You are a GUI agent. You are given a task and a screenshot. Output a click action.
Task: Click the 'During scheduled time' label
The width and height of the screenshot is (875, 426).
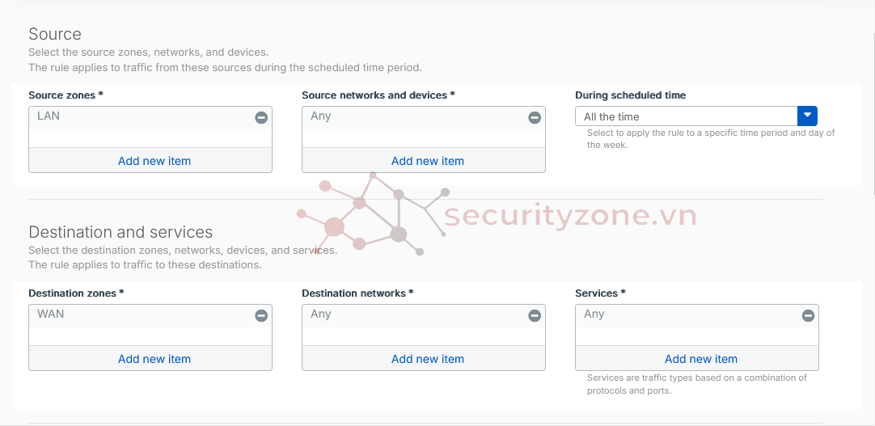click(x=630, y=95)
